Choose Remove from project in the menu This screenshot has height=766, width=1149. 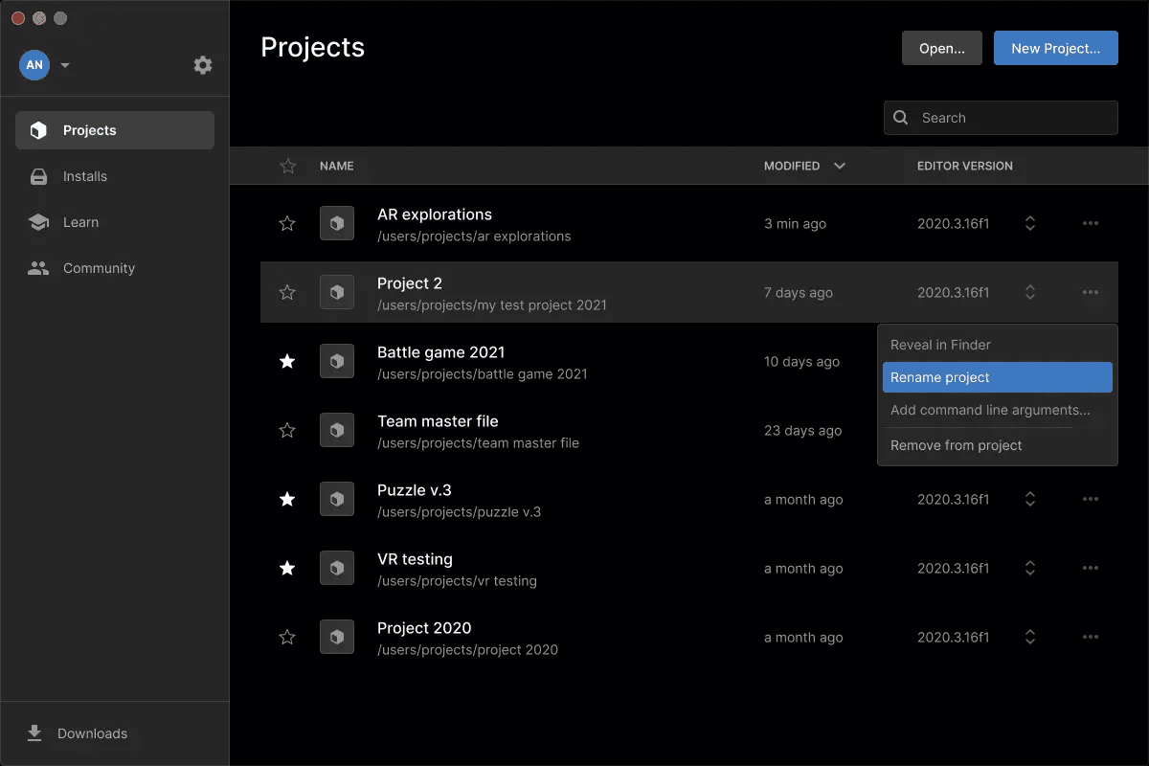pyautogui.click(x=957, y=445)
